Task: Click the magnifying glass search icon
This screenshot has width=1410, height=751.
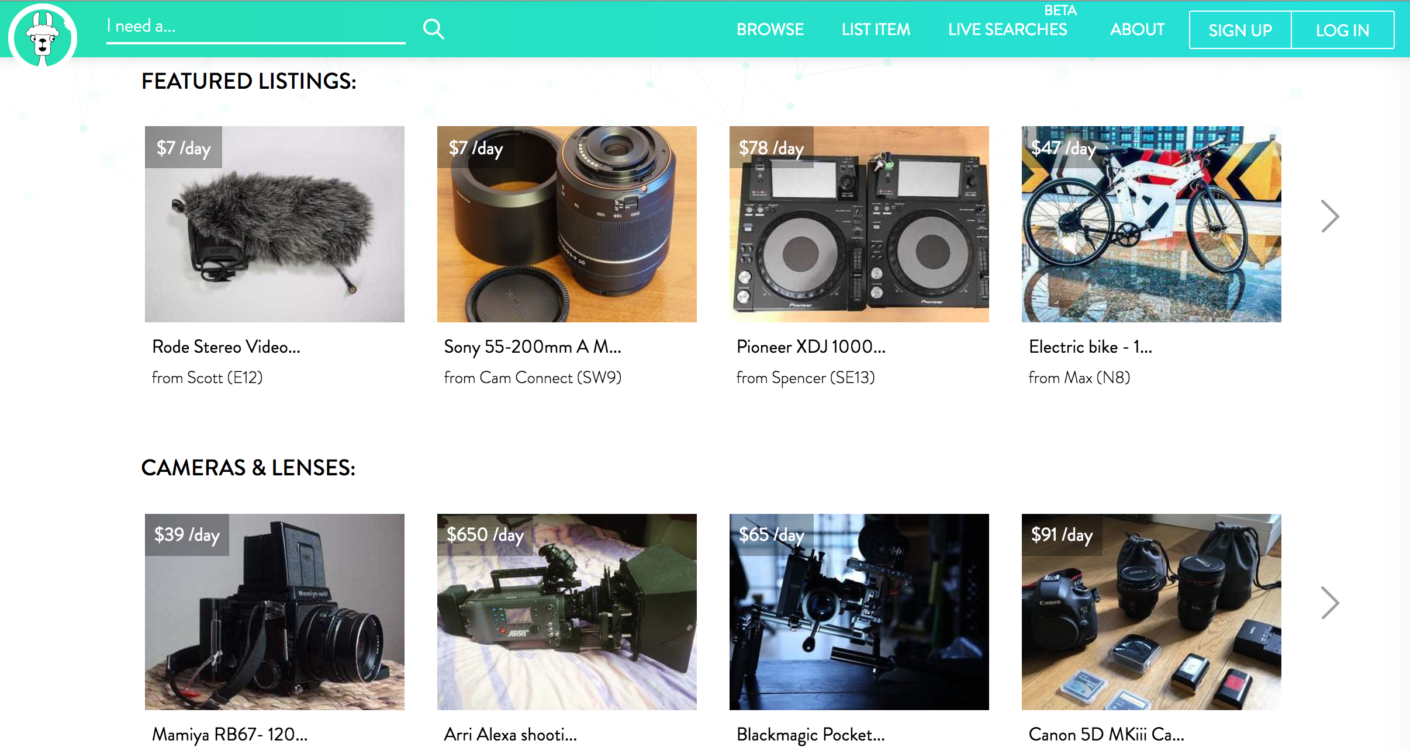Action: point(433,29)
